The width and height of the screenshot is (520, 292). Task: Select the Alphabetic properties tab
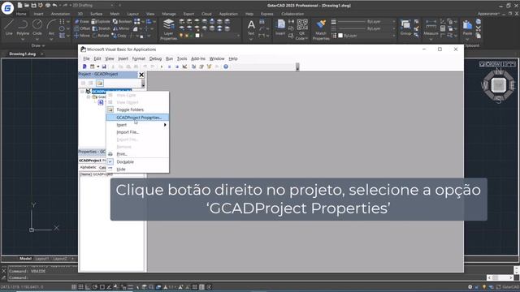click(88, 168)
